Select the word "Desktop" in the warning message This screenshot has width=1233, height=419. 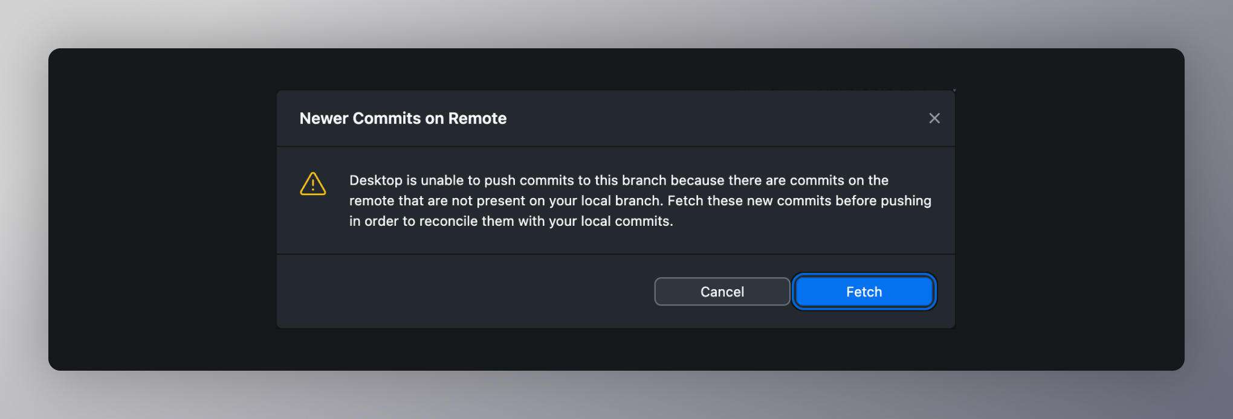[x=376, y=181]
